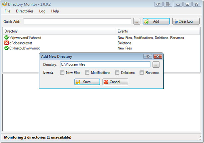Click browse button in Add New Directory dialog
The height and width of the screenshot is (143, 204).
pyautogui.click(x=156, y=64)
